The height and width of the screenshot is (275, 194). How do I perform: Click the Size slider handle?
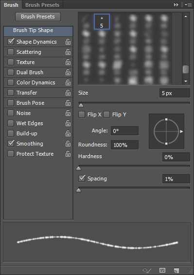pyautogui.click(x=81, y=105)
